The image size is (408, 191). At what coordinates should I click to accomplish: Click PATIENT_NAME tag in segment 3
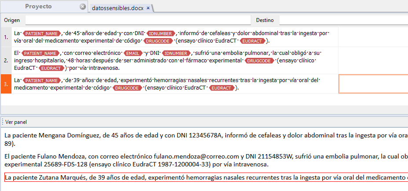[42, 80]
